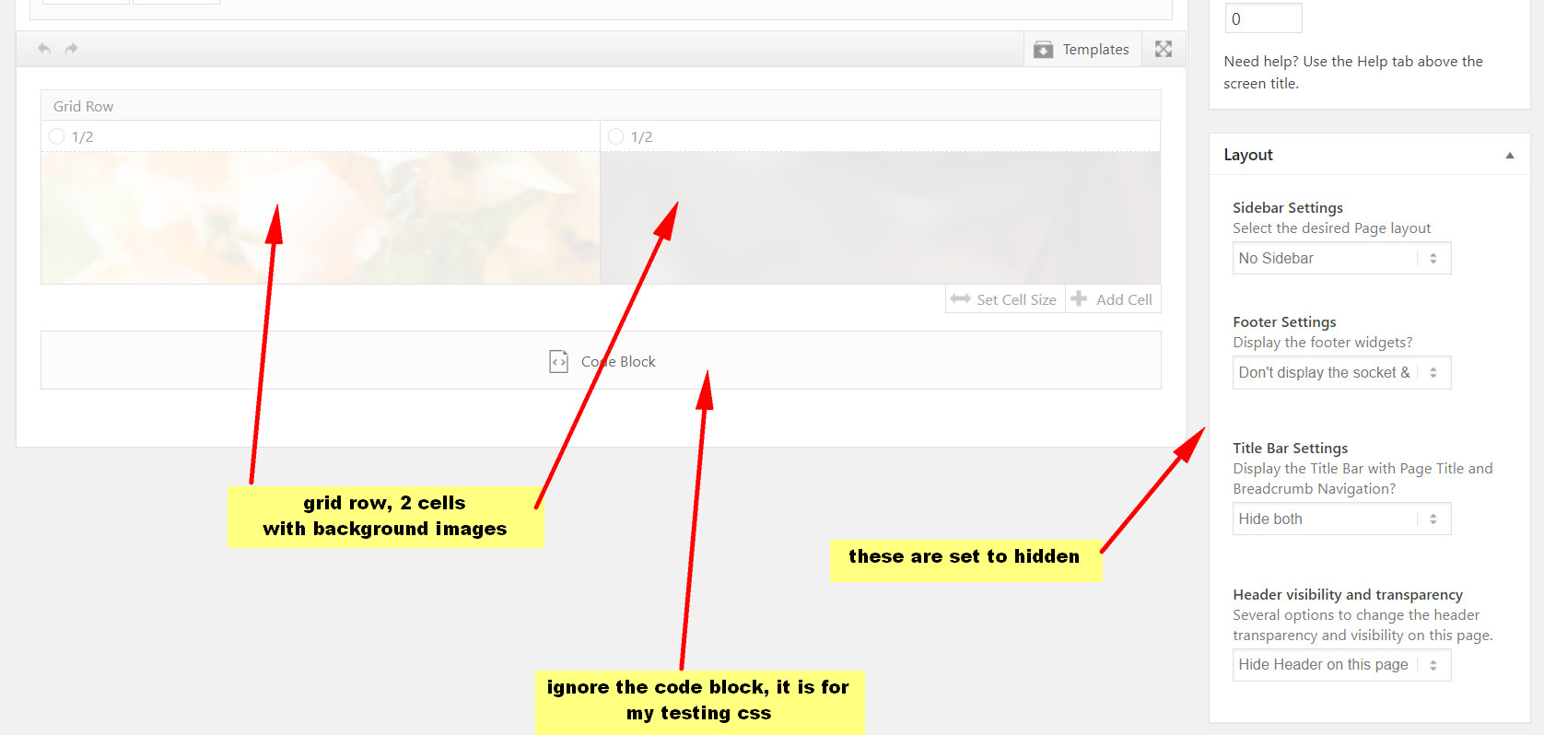Open the left cell with food image
The height and width of the screenshot is (735, 1544).
(x=321, y=217)
